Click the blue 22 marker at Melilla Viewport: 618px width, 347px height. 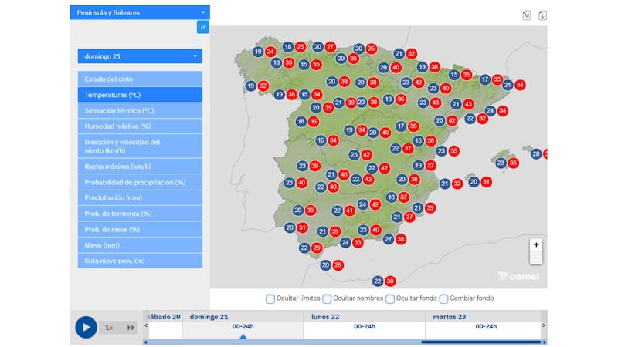tap(378, 281)
